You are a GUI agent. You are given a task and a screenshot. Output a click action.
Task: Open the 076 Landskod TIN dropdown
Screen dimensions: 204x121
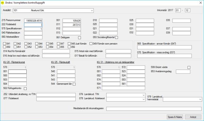(x=143, y=95)
